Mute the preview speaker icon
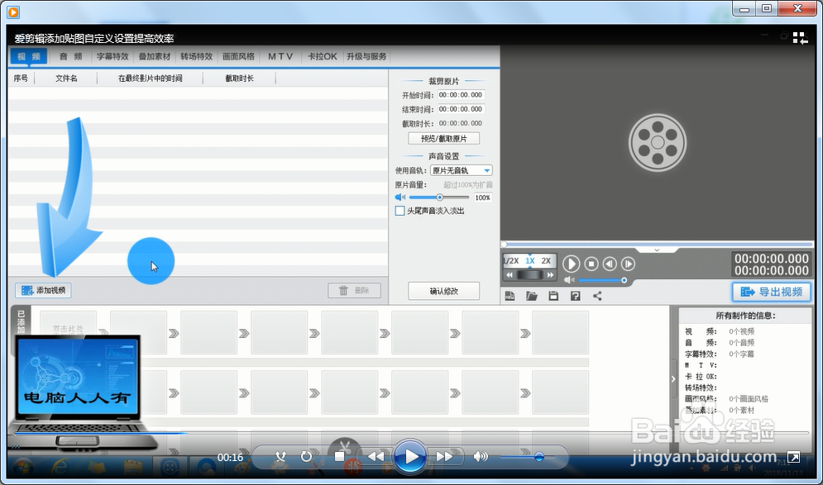The width and height of the screenshot is (823, 485). click(569, 280)
